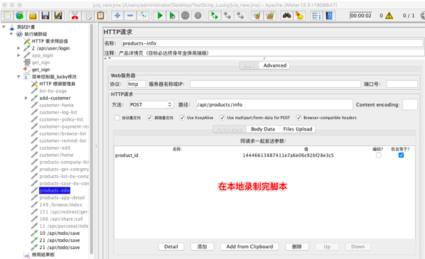The height and width of the screenshot is (259, 425).
Task: Cut the selected element with scissors icon
Action: click(75, 16)
